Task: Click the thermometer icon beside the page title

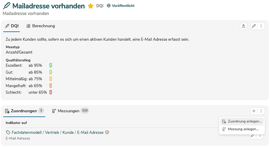Action: pyautogui.click(x=7, y=6)
